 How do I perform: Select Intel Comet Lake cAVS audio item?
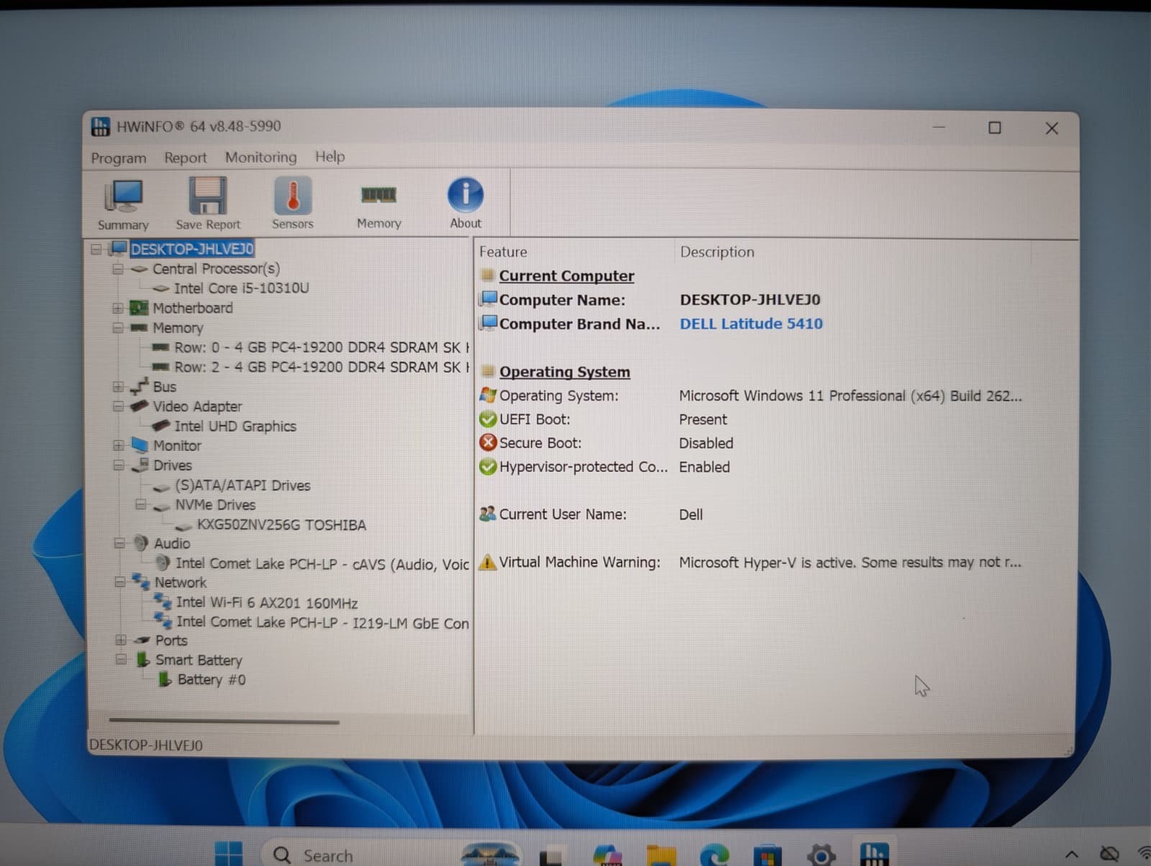coord(322,564)
